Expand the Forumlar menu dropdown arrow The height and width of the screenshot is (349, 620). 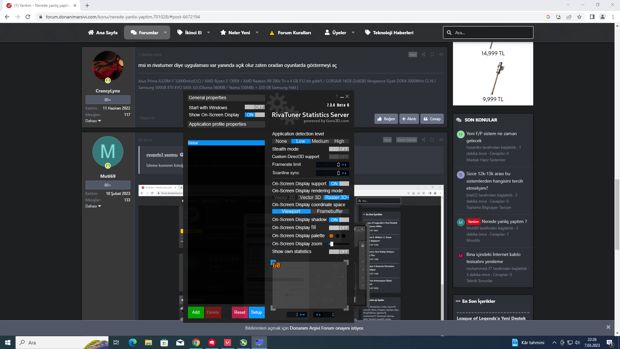click(x=165, y=33)
